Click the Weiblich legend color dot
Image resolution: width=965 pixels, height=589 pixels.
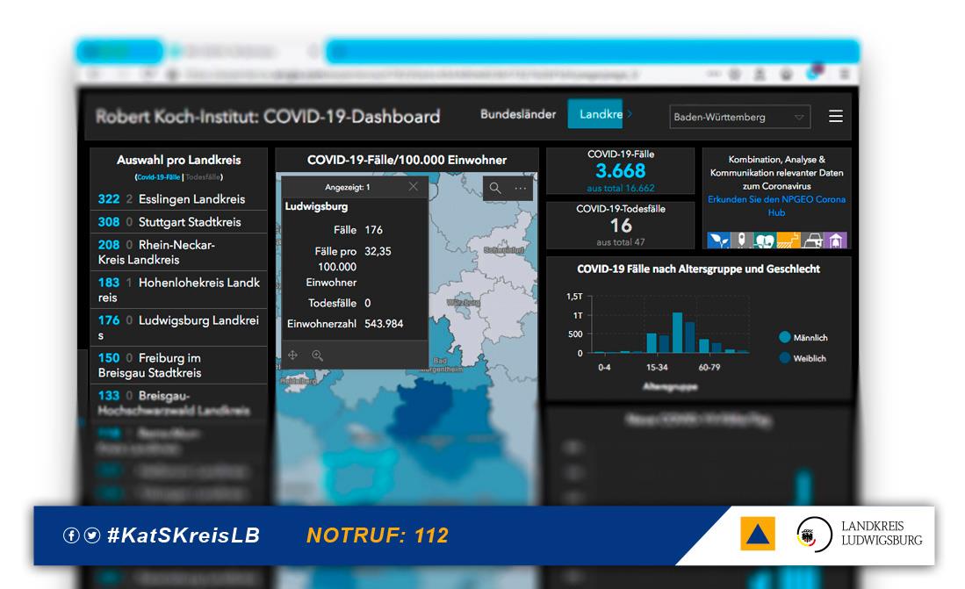tap(785, 357)
